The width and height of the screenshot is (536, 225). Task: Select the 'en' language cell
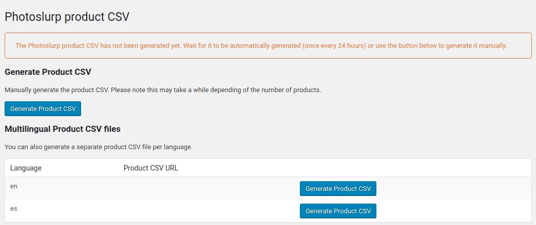[14, 186]
